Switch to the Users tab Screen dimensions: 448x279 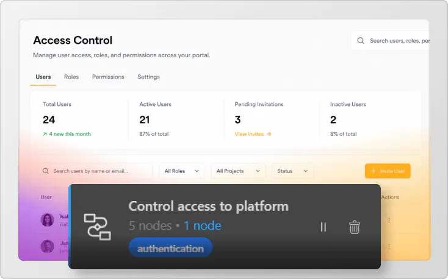(43, 77)
